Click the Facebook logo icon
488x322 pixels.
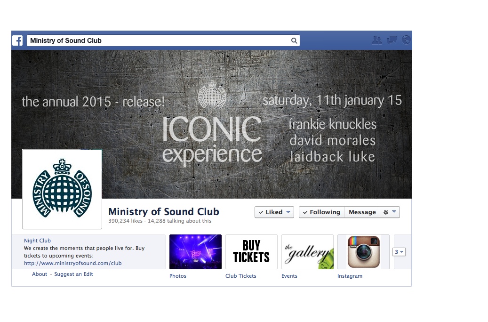click(18, 40)
